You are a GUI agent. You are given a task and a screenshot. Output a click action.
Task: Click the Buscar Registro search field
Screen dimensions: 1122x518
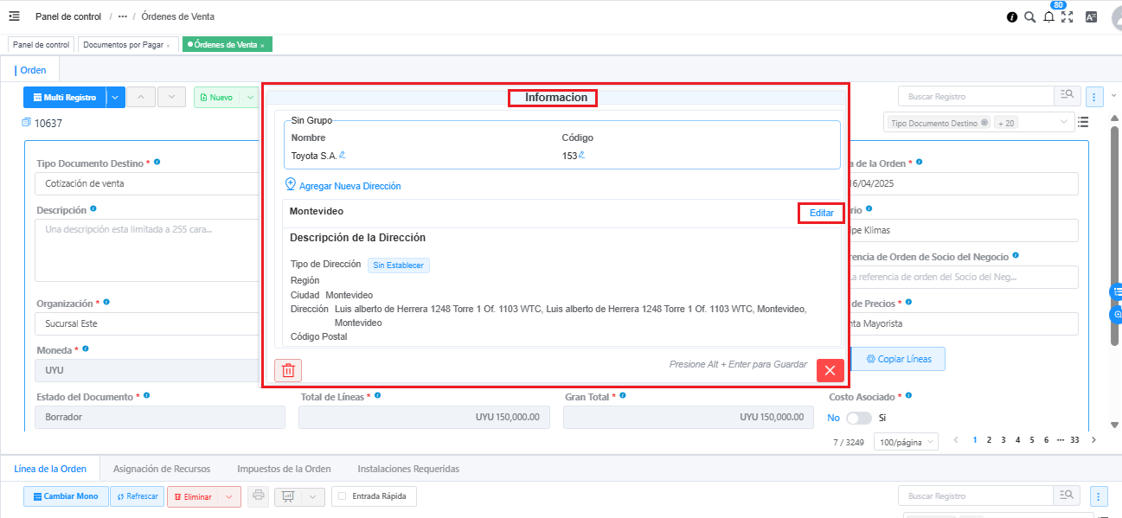point(975,97)
